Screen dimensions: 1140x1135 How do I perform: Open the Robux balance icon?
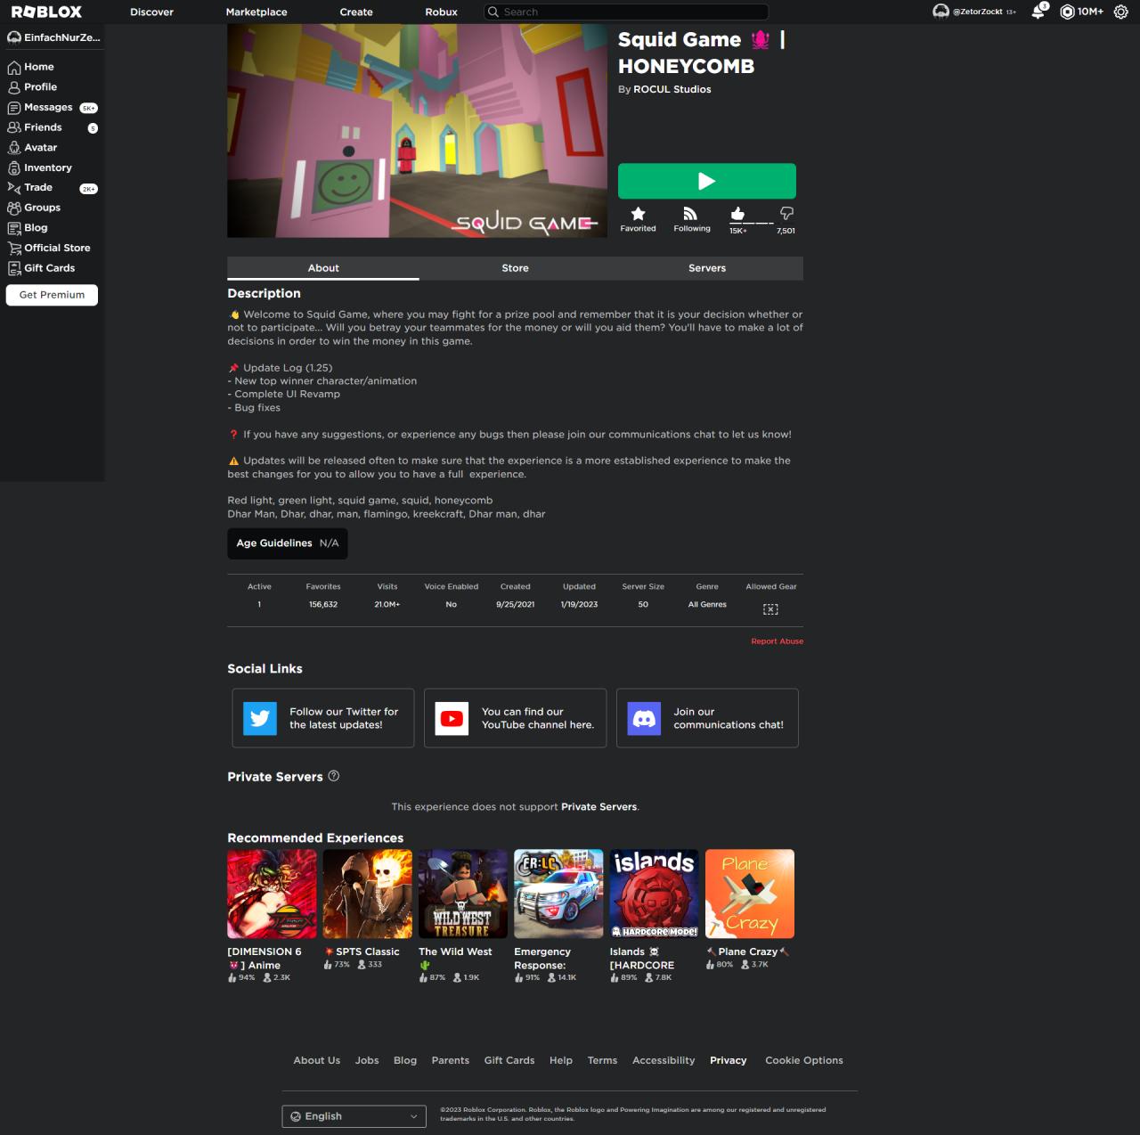pyautogui.click(x=1066, y=12)
